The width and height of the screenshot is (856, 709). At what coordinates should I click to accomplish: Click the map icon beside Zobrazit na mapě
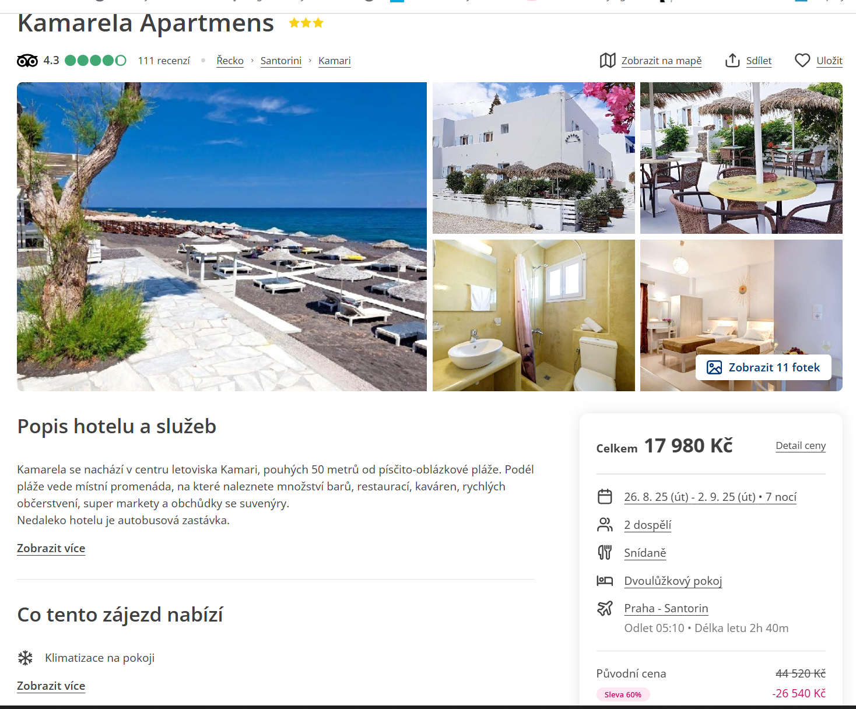608,61
